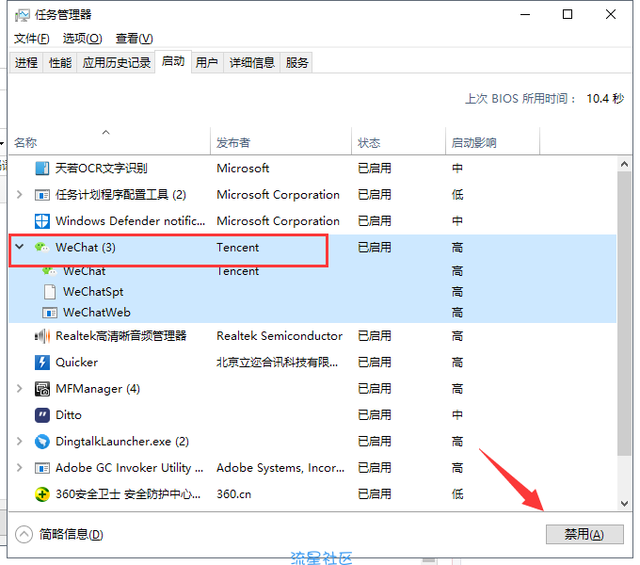This screenshot has height=565, width=640.
Task: Open the 文件(F) menu
Action: click(31, 39)
